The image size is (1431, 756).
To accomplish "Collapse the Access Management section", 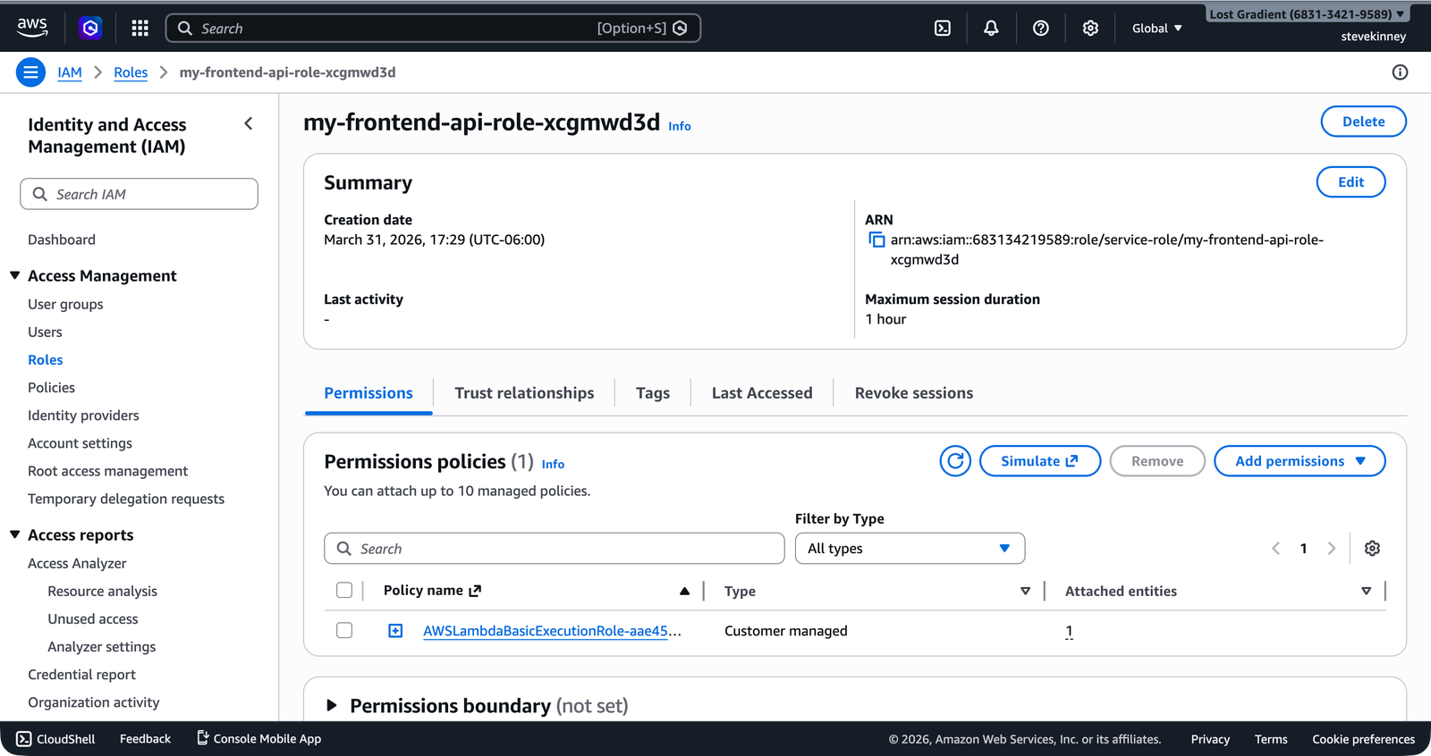I will (15, 275).
